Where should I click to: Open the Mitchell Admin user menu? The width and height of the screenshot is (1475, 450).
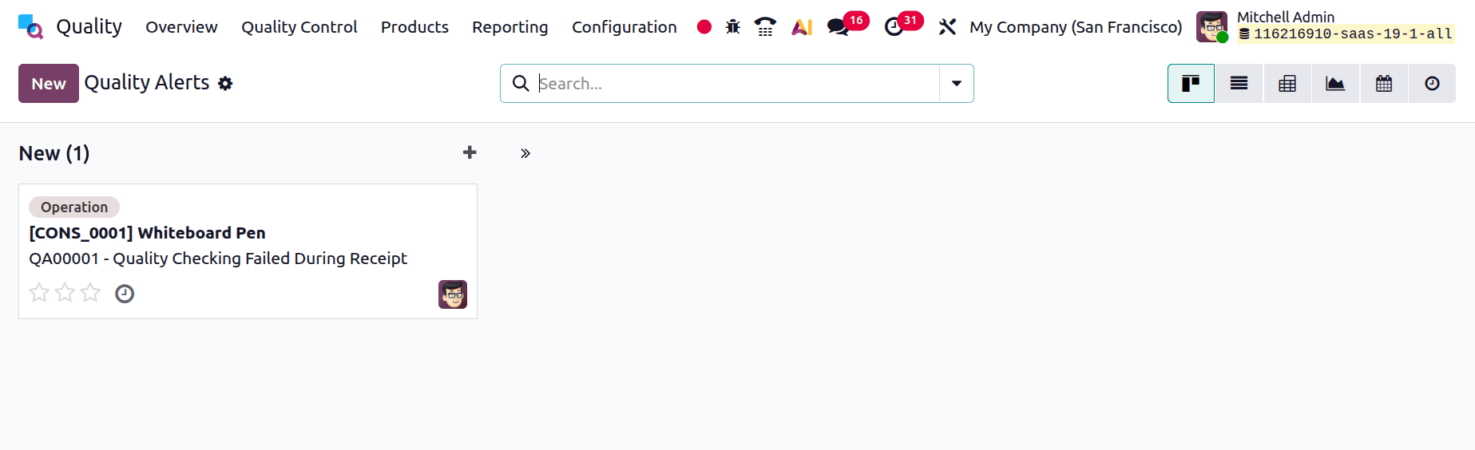coord(1326,27)
